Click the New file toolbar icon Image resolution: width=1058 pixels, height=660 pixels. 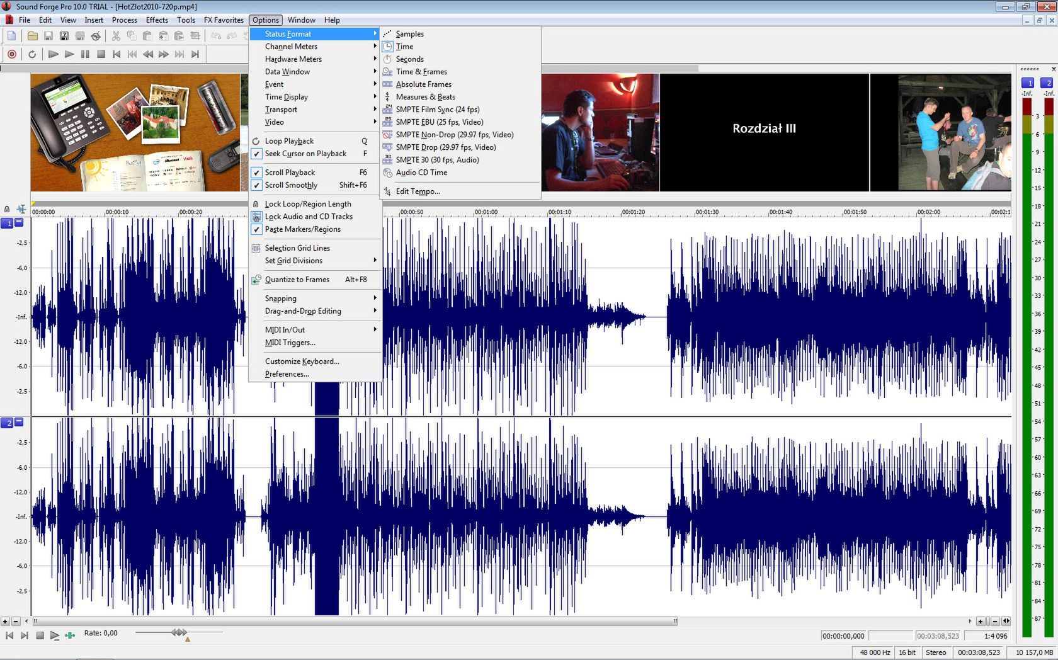pos(12,37)
